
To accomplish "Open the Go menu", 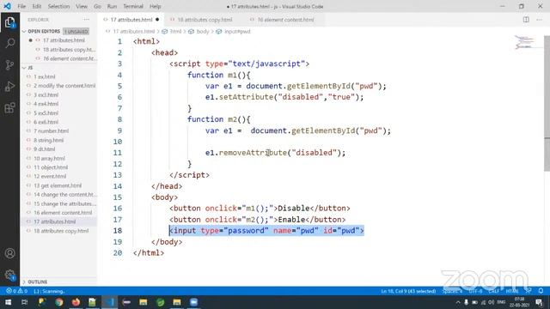I will 97,6.
